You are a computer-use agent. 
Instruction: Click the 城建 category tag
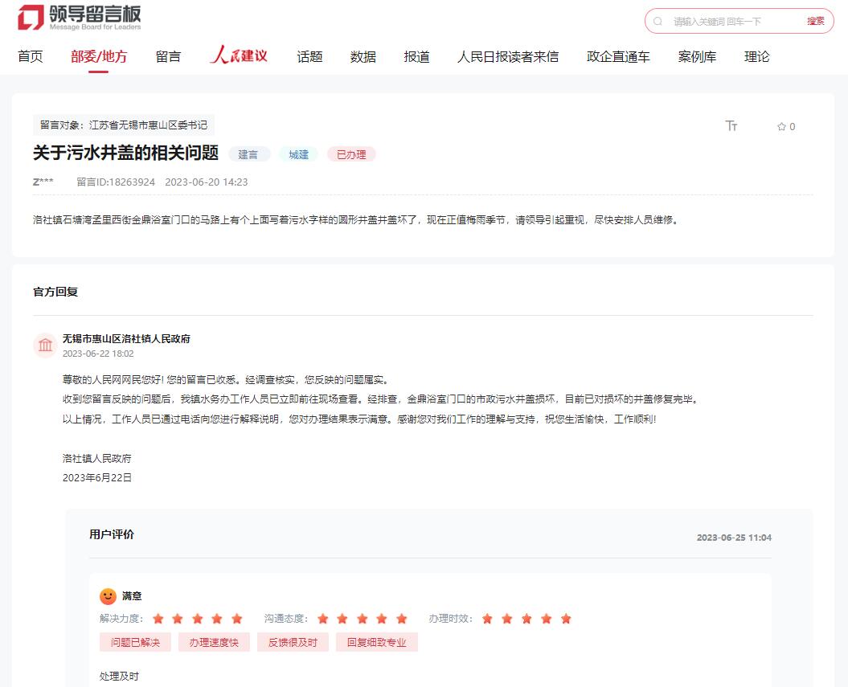(299, 154)
